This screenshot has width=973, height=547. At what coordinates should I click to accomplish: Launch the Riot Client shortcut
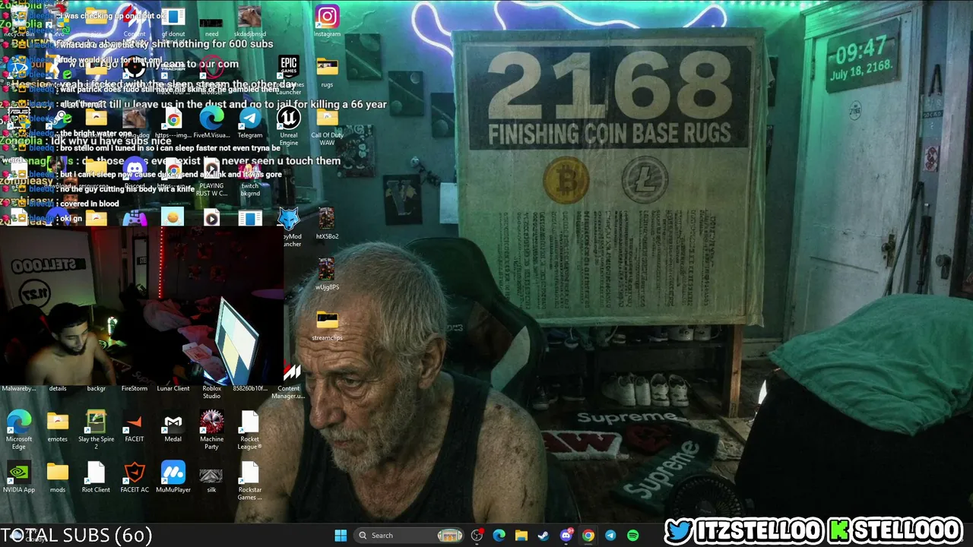point(96,478)
